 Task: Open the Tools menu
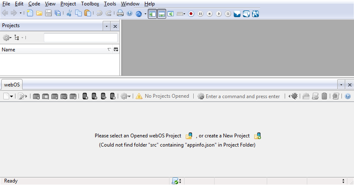110,4
